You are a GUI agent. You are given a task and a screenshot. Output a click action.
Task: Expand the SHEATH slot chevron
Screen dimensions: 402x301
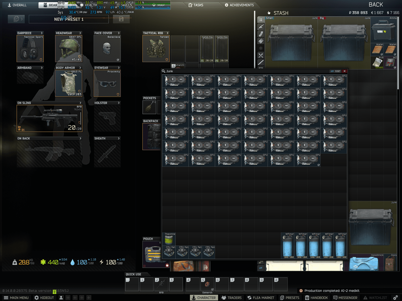tap(119, 138)
